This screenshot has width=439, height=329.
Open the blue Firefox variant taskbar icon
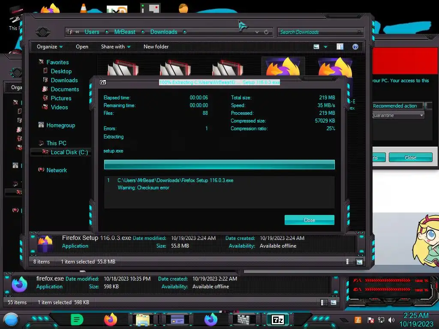(x=211, y=320)
